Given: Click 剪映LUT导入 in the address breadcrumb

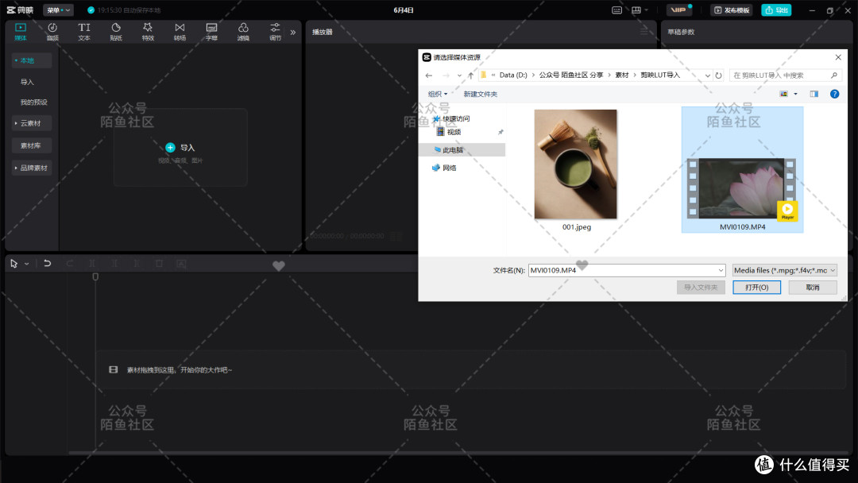Looking at the screenshot, I should pos(660,75).
